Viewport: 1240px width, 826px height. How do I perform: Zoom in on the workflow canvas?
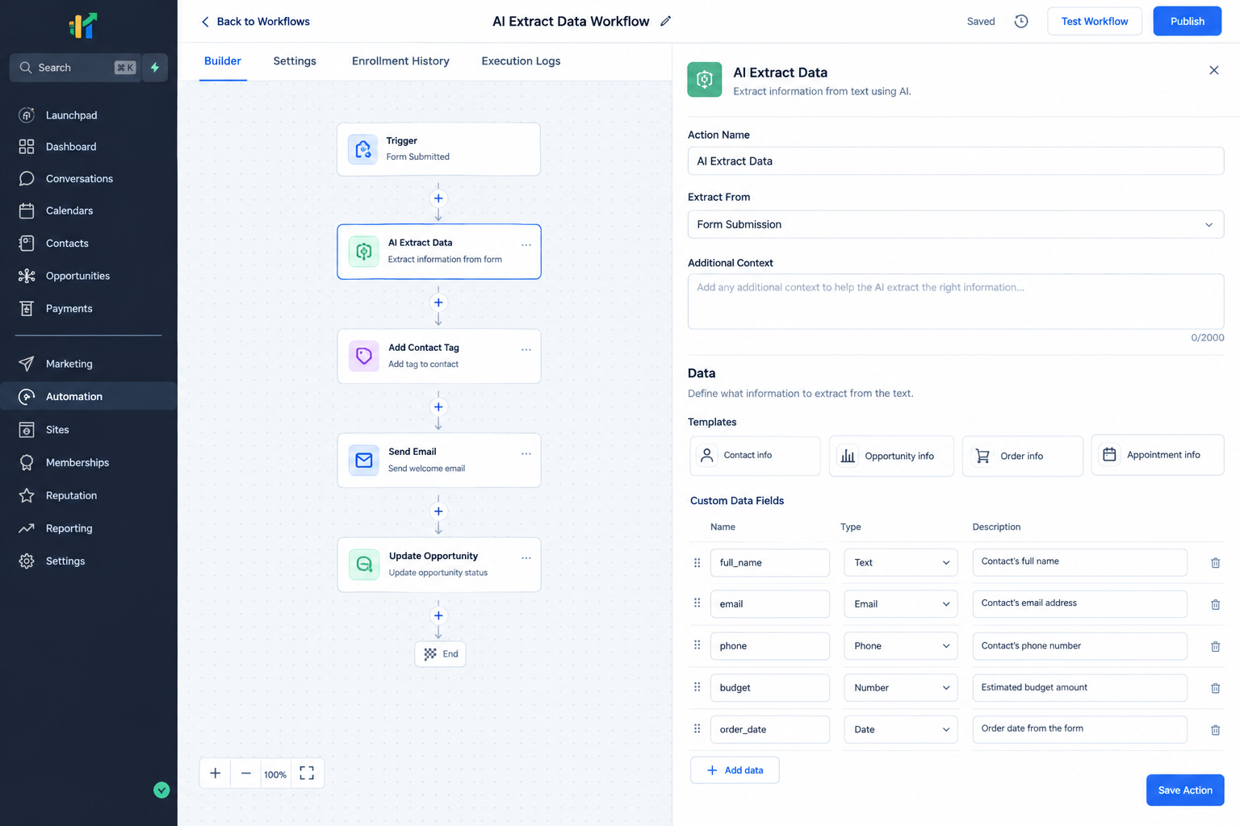(216, 774)
